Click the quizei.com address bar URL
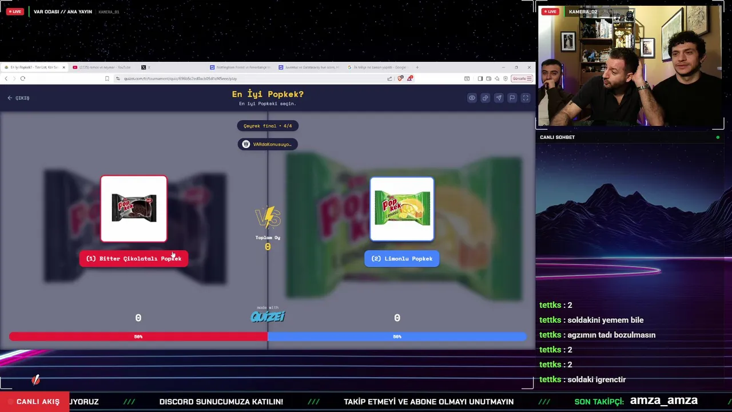This screenshot has width=732, height=412. click(x=180, y=78)
